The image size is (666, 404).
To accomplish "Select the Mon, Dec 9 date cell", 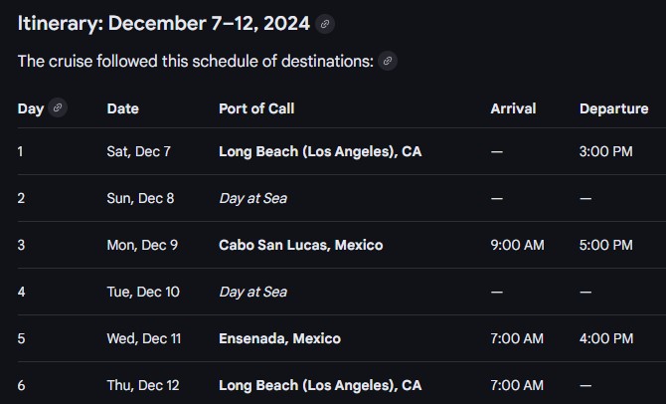I will point(142,245).
